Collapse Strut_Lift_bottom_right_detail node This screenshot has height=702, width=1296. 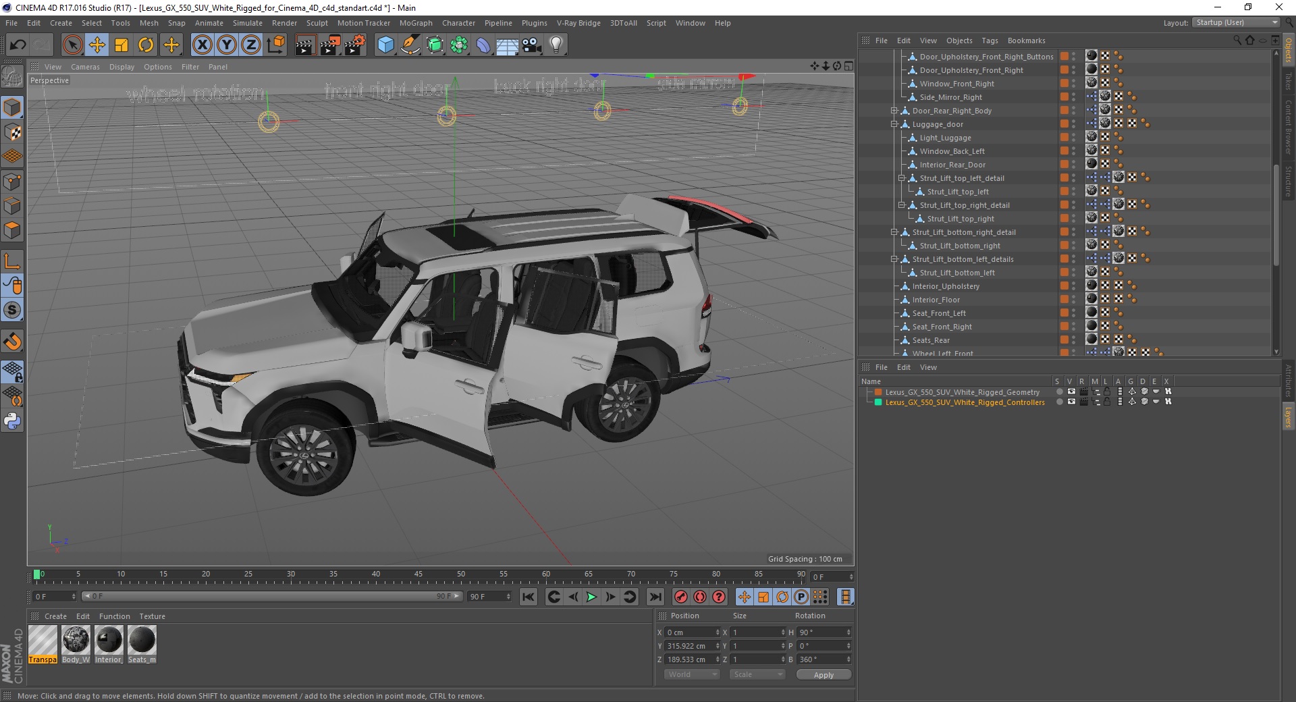[894, 232]
